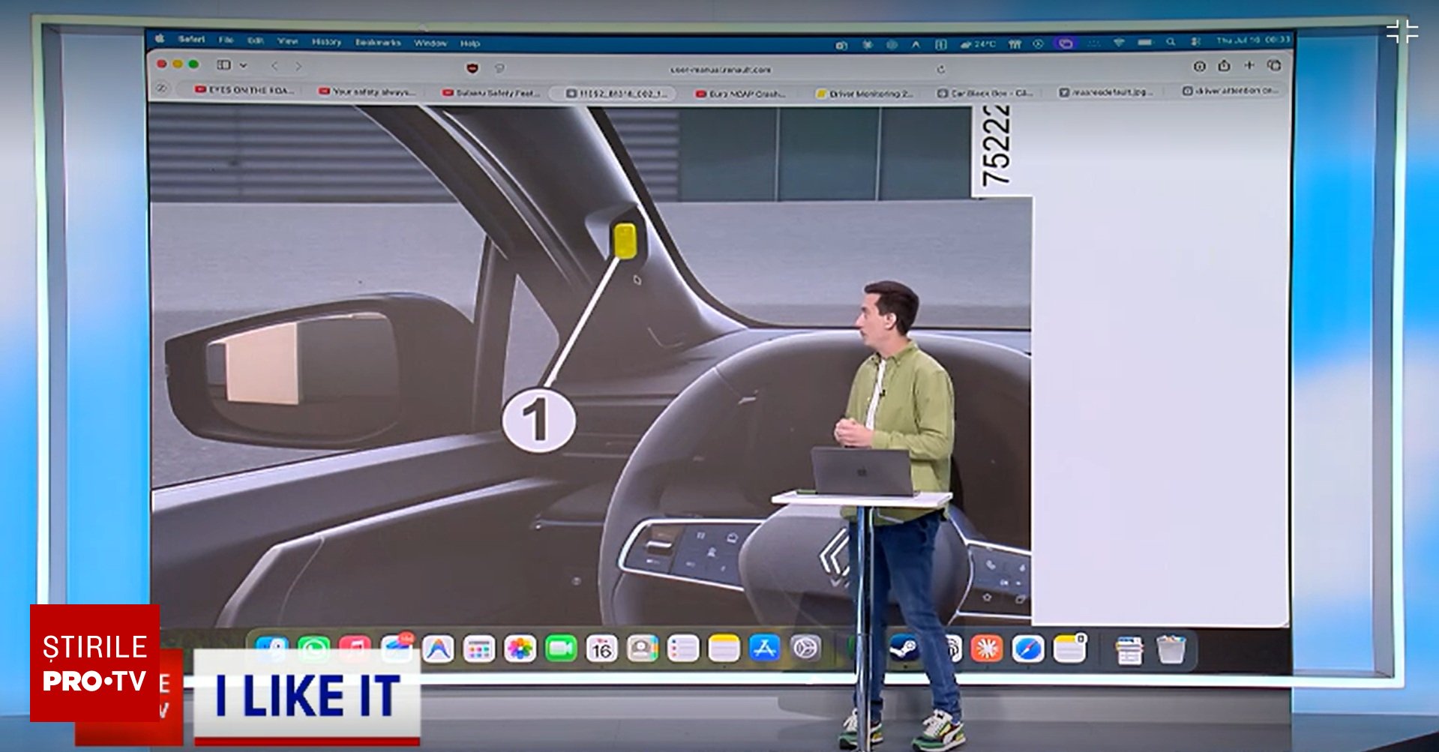The width and height of the screenshot is (1439, 752).
Task: Switch to the Subaru Safety Feat... tab
Action: [x=491, y=93]
